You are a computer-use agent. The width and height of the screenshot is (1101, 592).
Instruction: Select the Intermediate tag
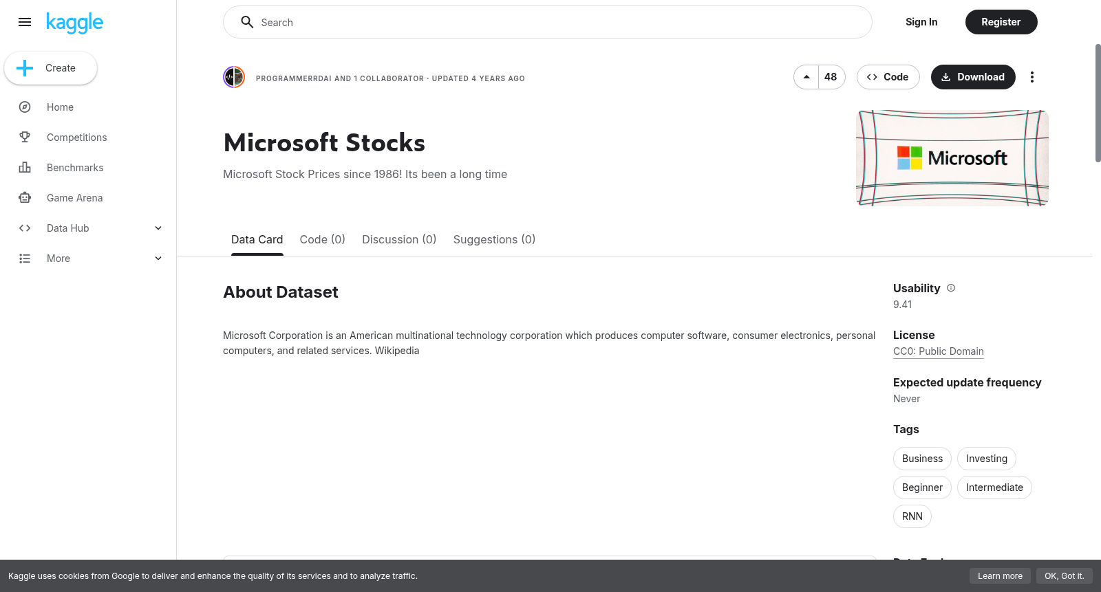click(995, 487)
